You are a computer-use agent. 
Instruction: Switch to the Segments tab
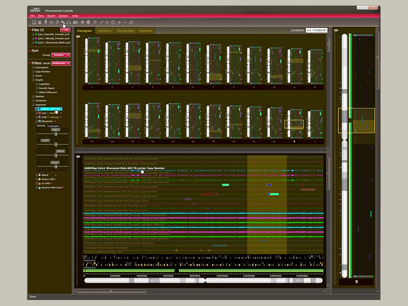click(x=146, y=31)
